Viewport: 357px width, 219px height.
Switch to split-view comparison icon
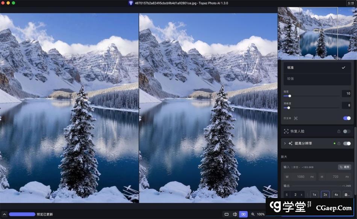click(x=235, y=214)
